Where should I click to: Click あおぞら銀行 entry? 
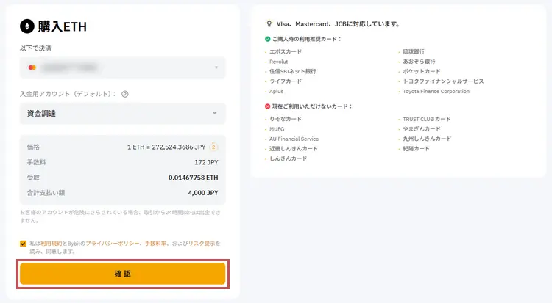[419, 62]
